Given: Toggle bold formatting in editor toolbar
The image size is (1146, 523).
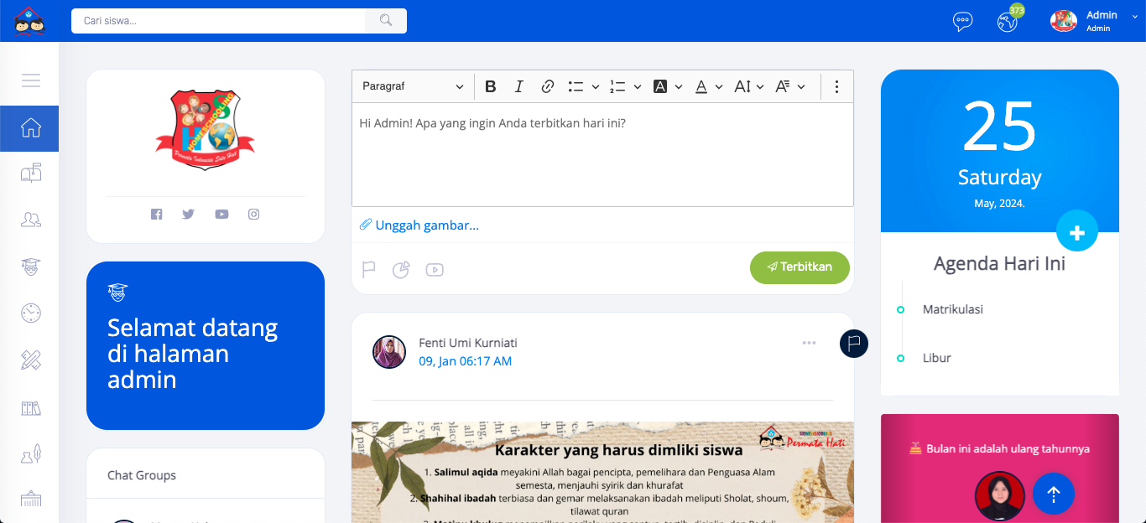Looking at the screenshot, I should coord(491,86).
